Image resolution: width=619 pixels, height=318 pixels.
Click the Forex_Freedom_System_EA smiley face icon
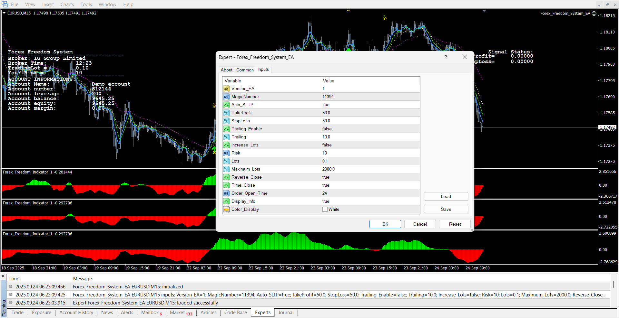[x=594, y=14]
